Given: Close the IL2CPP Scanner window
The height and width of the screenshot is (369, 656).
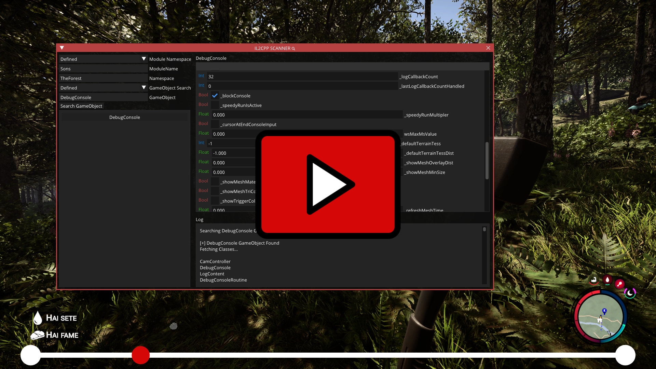Looking at the screenshot, I should point(488,48).
